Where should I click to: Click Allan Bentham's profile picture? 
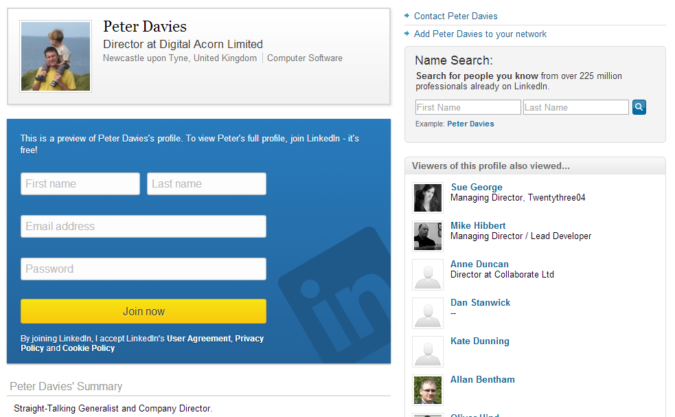point(428,390)
